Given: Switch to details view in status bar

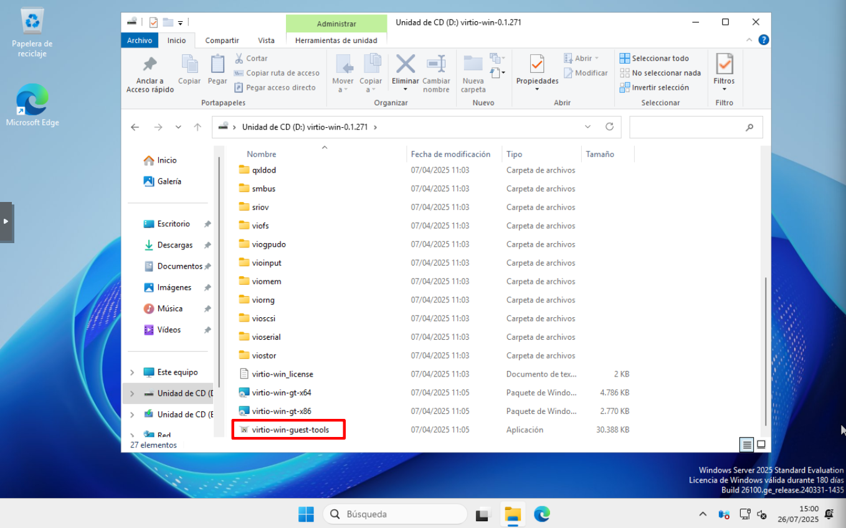Looking at the screenshot, I should [746, 444].
